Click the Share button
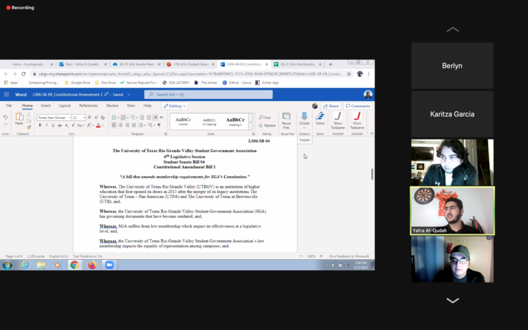 (331, 106)
